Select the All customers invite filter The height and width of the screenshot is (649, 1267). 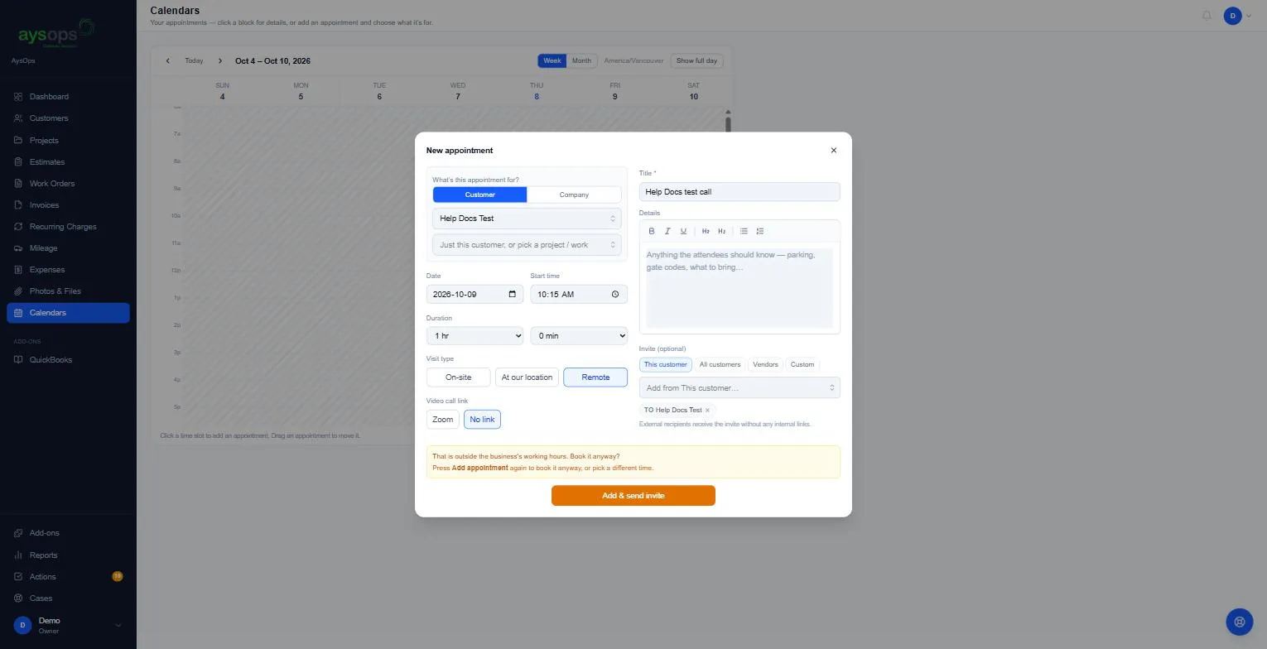click(x=720, y=364)
